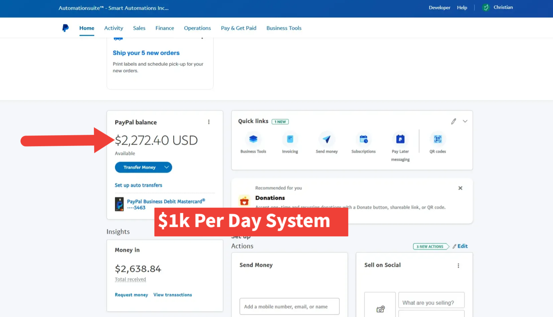553x317 pixels.
Task: Open the pencil edit icon on Quick links
Action: pyautogui.click(x=453, y=121)
